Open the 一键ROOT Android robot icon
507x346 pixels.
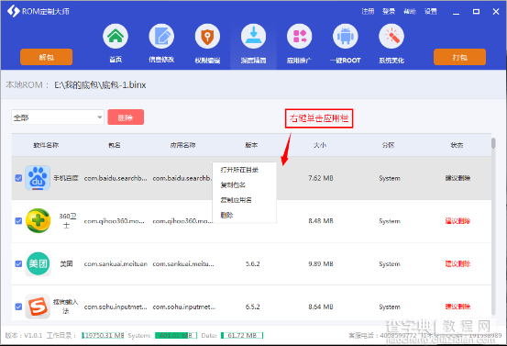346,36
